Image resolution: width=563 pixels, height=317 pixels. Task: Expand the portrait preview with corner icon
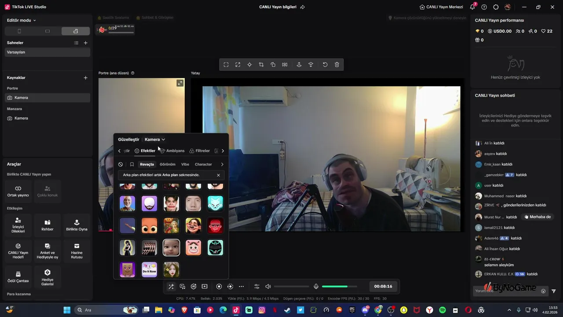pos(180,83)
